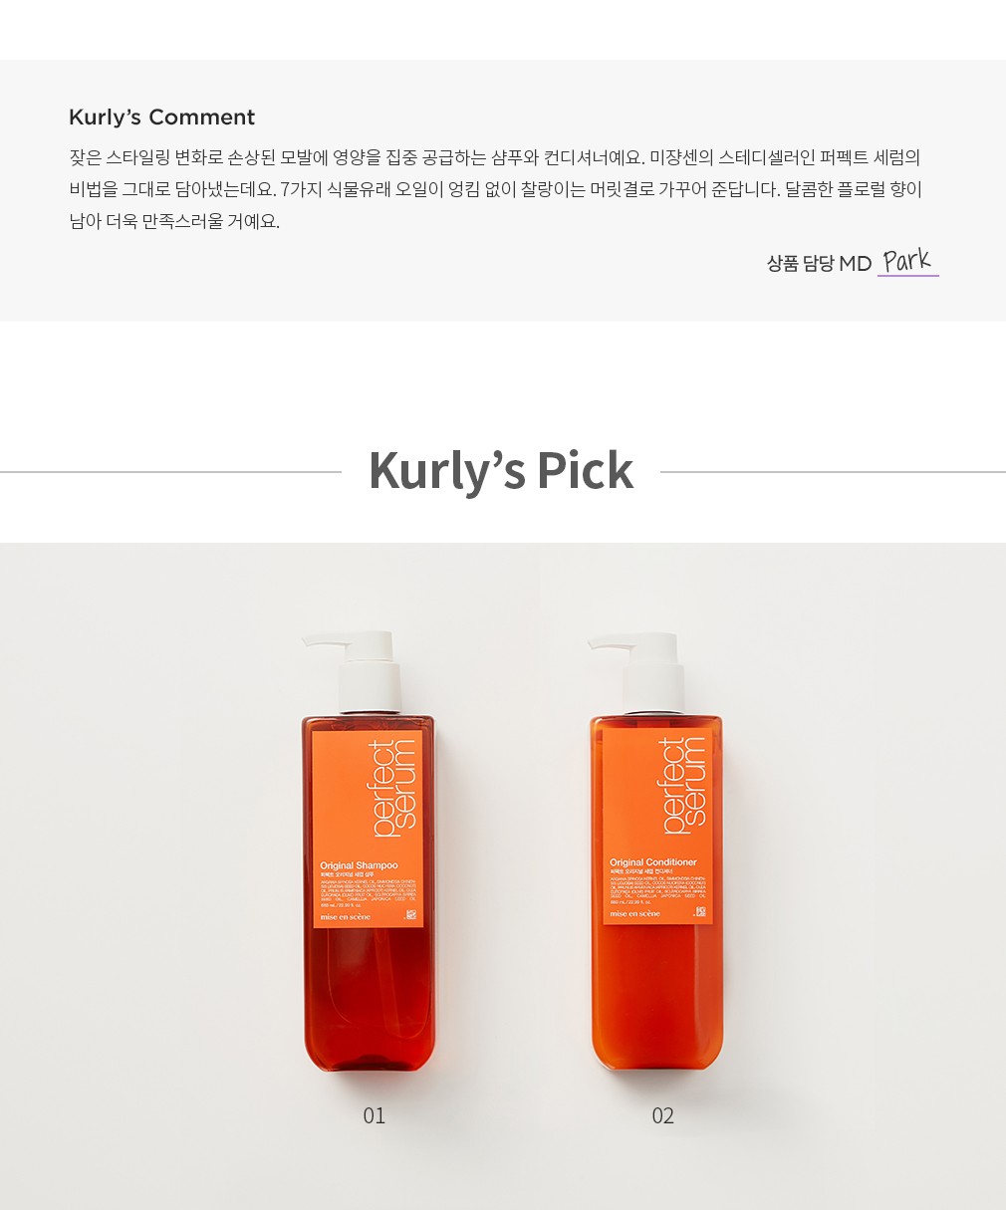Click the 상품 담당 MD label
The width and height of the screenshot is (1006, 1210).
coord(819,263)
